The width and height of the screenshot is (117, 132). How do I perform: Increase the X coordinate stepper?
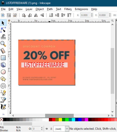click(92, 14)
